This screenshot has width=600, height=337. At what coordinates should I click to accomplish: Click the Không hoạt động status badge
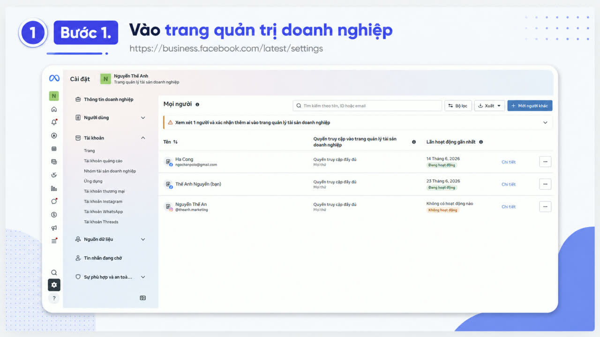442,210
